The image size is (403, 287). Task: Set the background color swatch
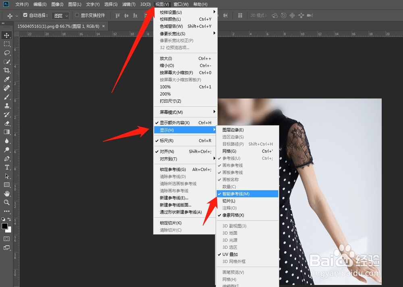coord(9,230)
